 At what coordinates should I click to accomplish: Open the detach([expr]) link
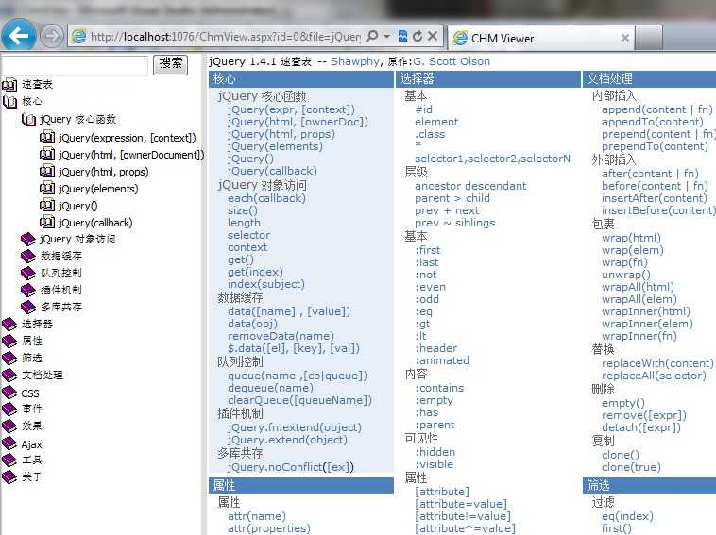[641, 427]
